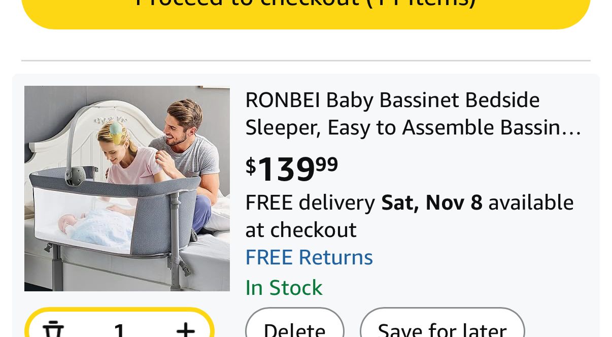This screenshot has width=612, height=337.
Task: Click the $139.99 price
Action: [291, 168]
